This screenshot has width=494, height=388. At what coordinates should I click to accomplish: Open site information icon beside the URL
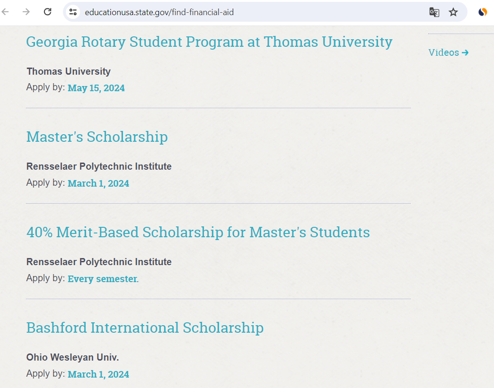click(73, 12)
